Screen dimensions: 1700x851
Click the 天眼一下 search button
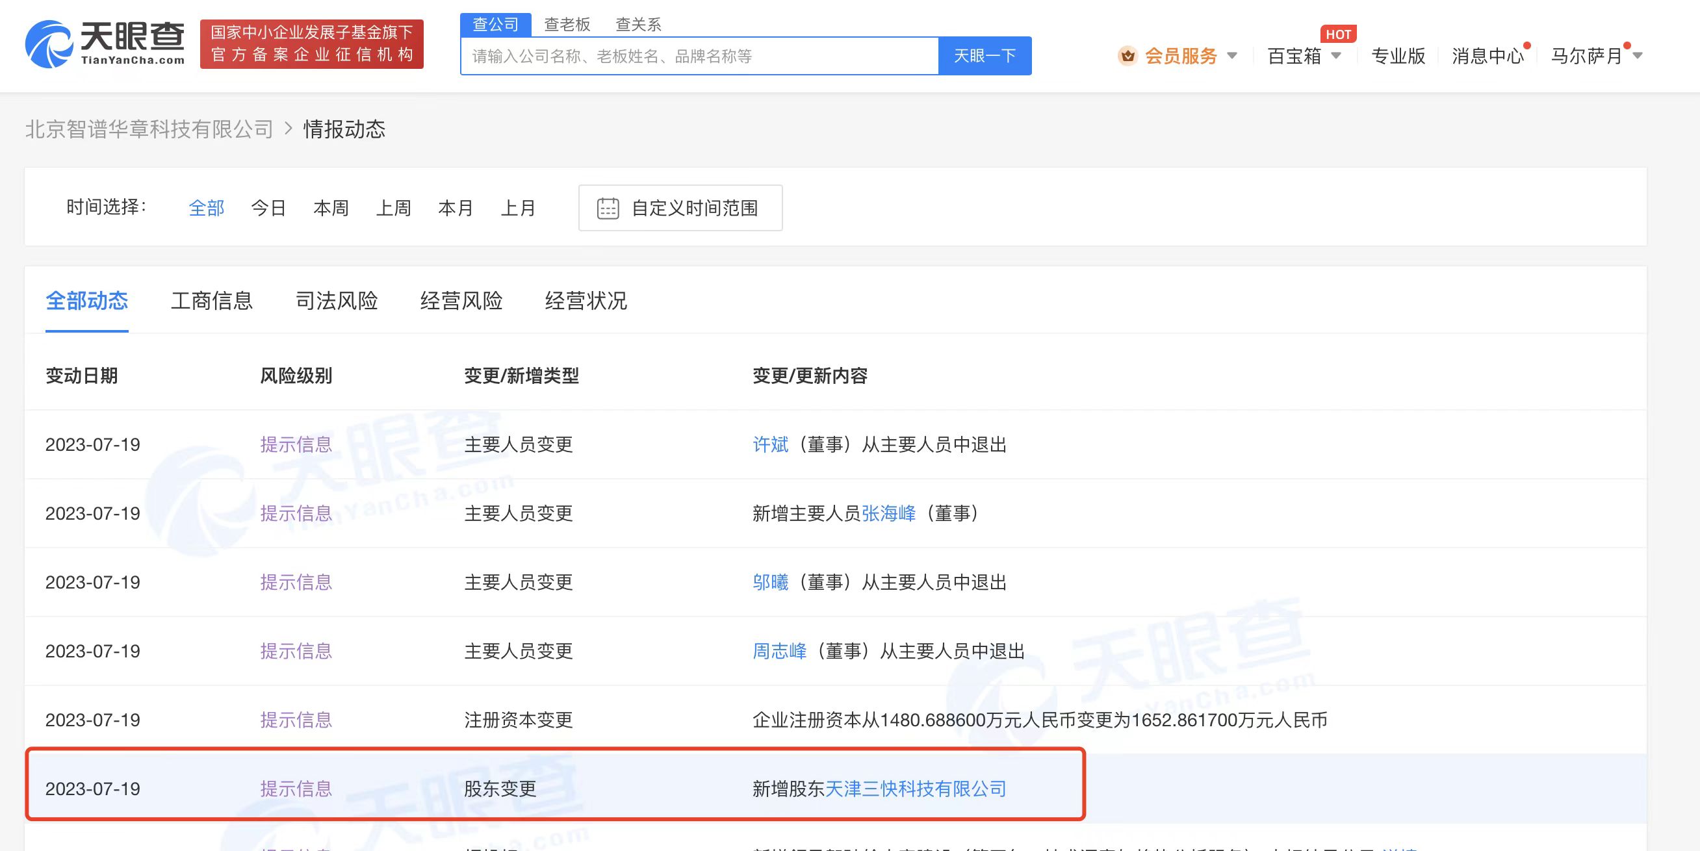pos(985,56)
